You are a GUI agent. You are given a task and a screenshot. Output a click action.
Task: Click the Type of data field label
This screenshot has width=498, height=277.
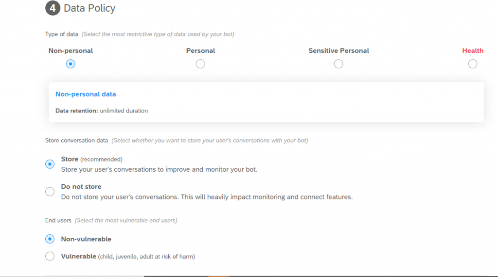[x=62, y=34]
